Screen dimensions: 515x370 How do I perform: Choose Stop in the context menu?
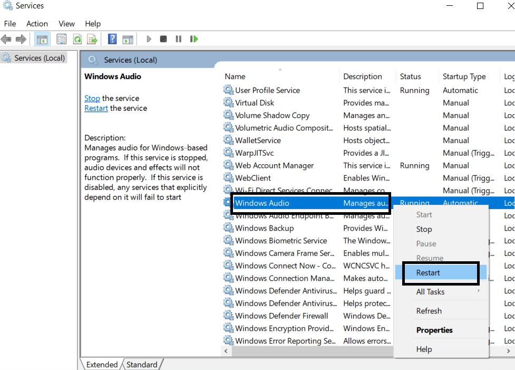(x=441, y=229)
